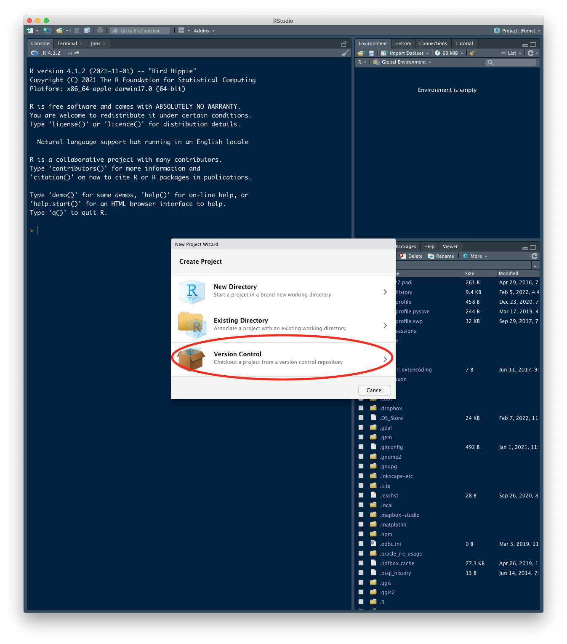Click the Print icon in main toolbar

(100, 30)
